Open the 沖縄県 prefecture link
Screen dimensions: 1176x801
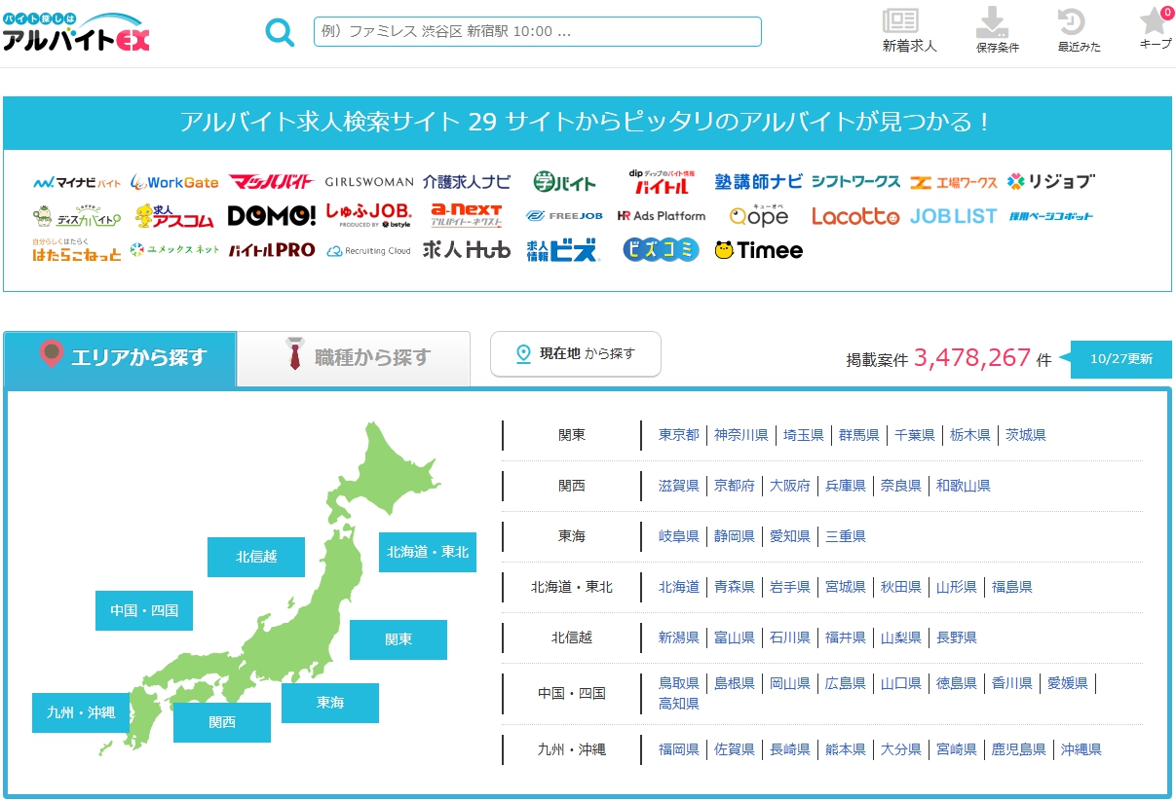(1081, 749)
